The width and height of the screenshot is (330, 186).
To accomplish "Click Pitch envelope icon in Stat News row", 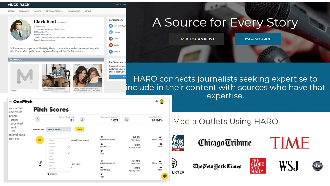I will [x=161, y=167].
